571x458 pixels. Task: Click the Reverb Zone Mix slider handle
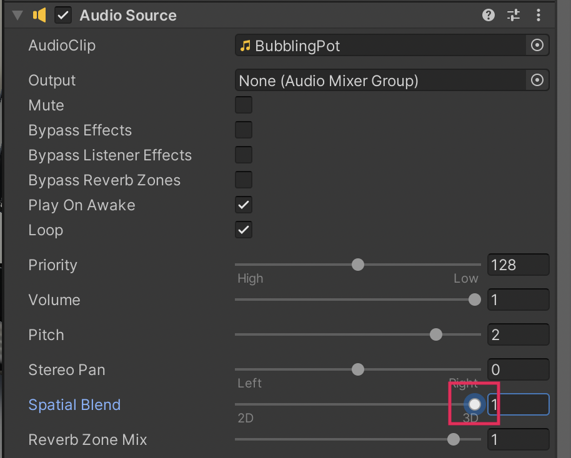(454, 439)
